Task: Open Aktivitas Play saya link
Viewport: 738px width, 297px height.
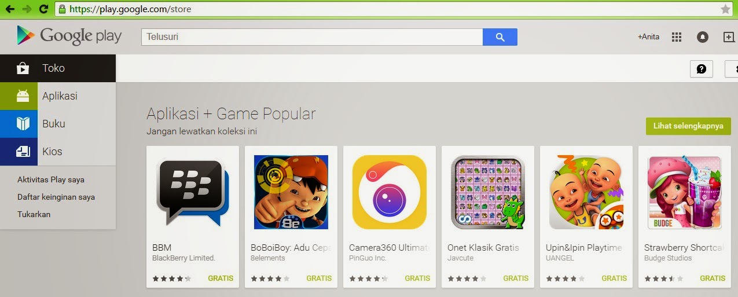Action: pos(51,179)
